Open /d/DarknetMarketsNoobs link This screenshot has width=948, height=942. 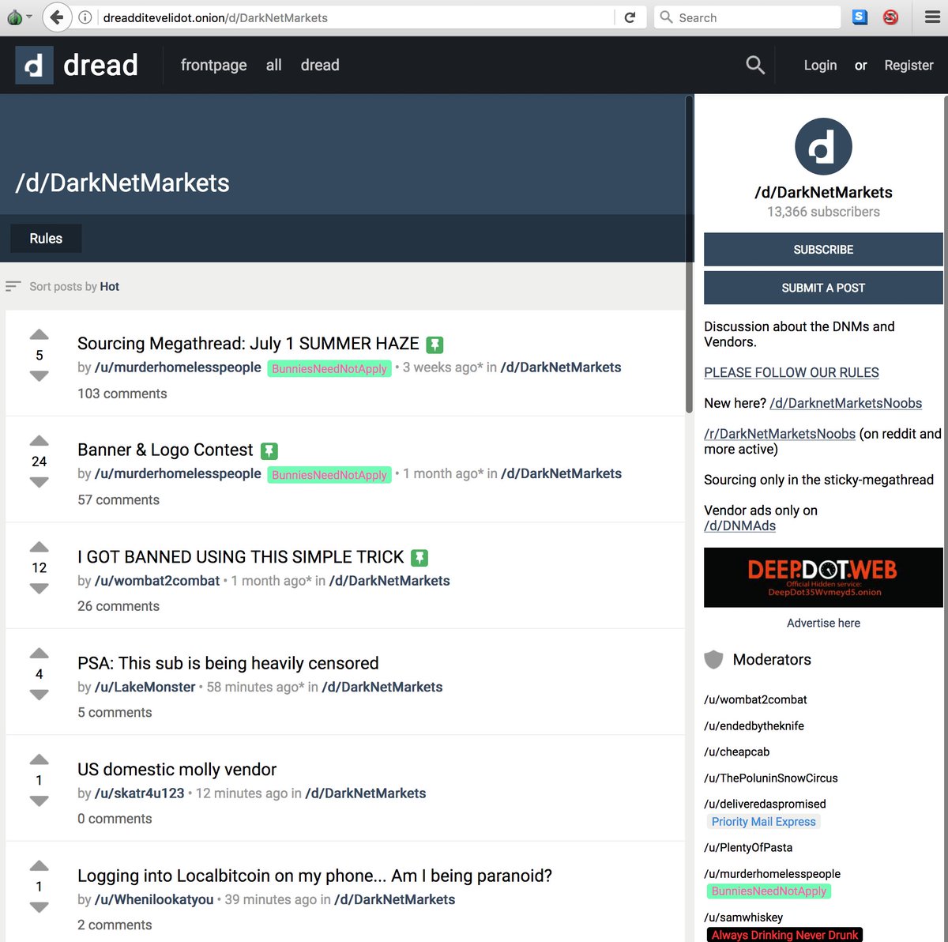pos(845,403)
